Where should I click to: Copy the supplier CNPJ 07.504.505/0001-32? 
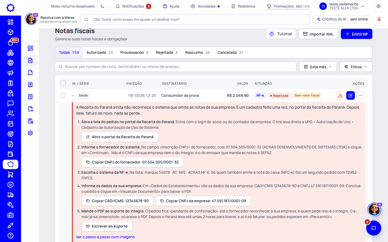(x=132, y=162)
